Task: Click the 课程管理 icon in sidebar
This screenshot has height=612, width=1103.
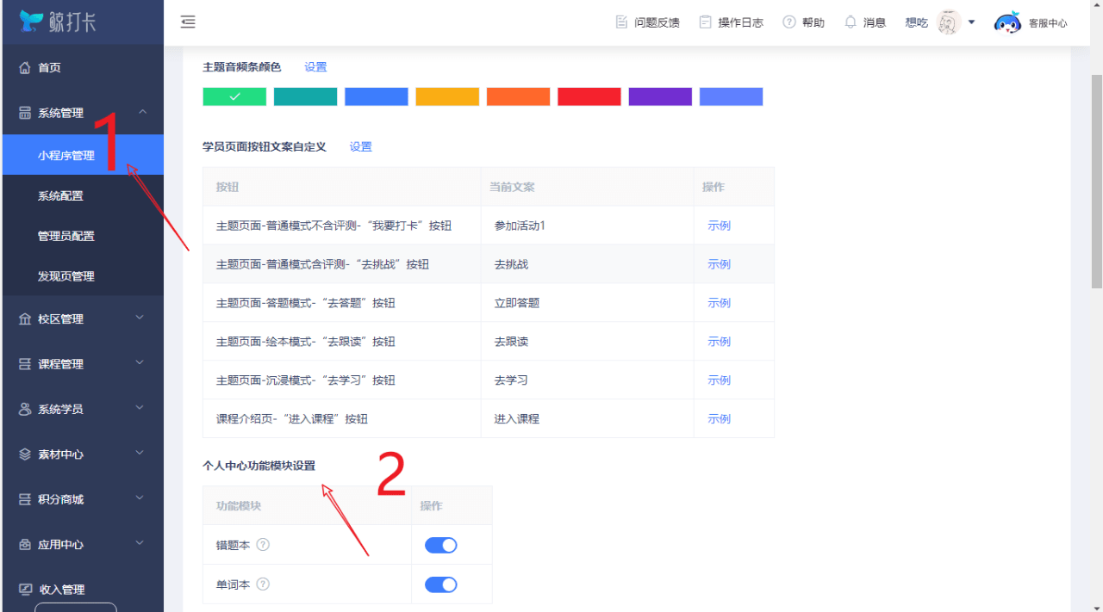Action: [x=25, y=364]
